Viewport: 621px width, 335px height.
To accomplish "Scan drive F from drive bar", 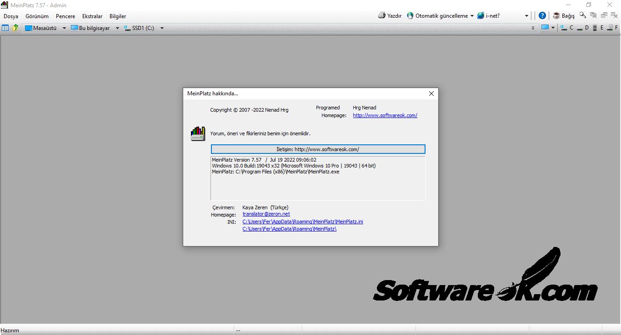I will click(612, 28).
